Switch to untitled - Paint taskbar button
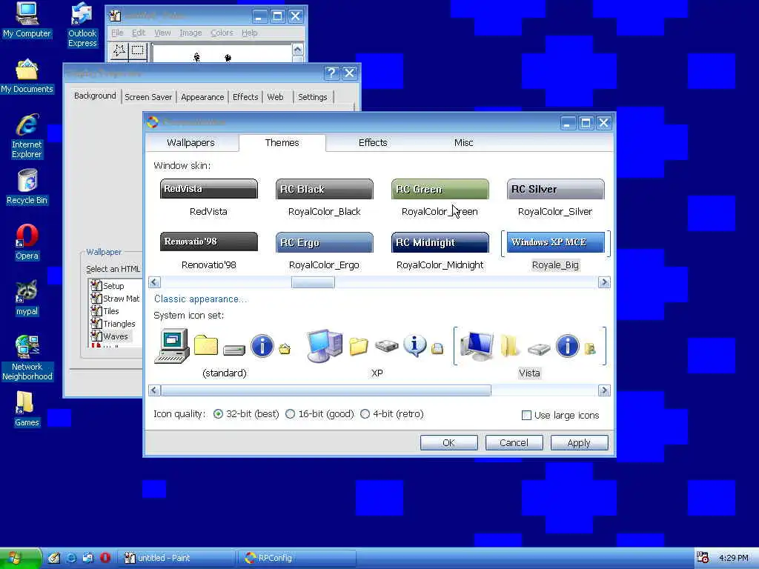 [177, 558]
